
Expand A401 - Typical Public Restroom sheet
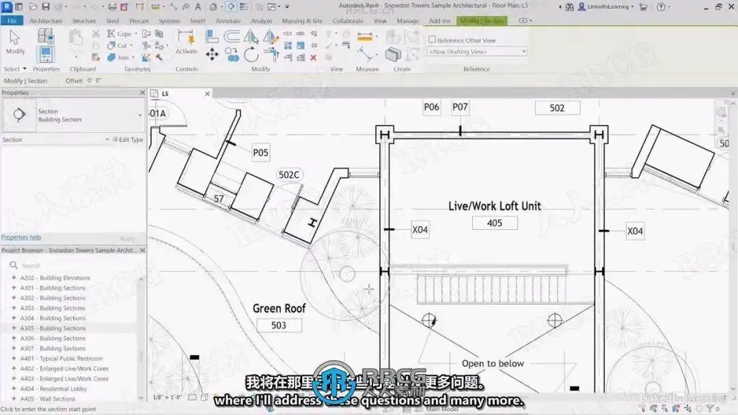click(x=14, y=358)
